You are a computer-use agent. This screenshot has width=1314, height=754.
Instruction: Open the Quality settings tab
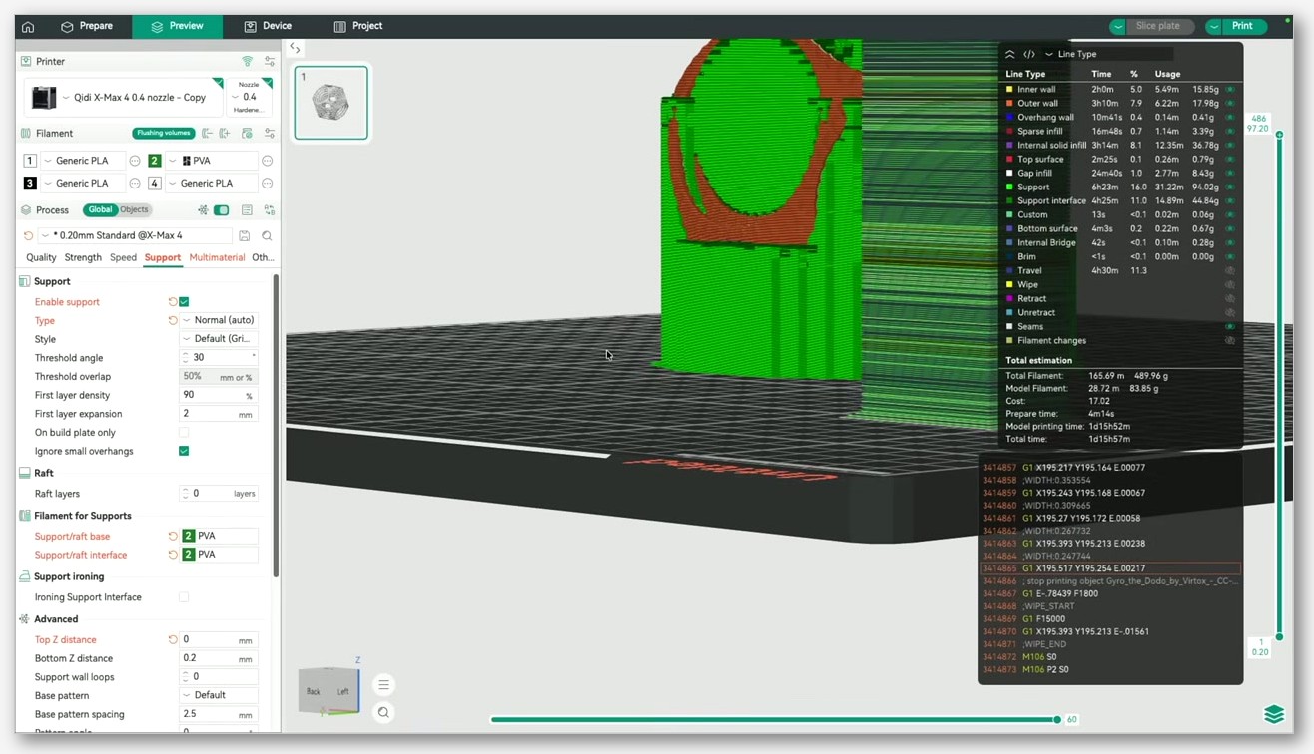41,257
